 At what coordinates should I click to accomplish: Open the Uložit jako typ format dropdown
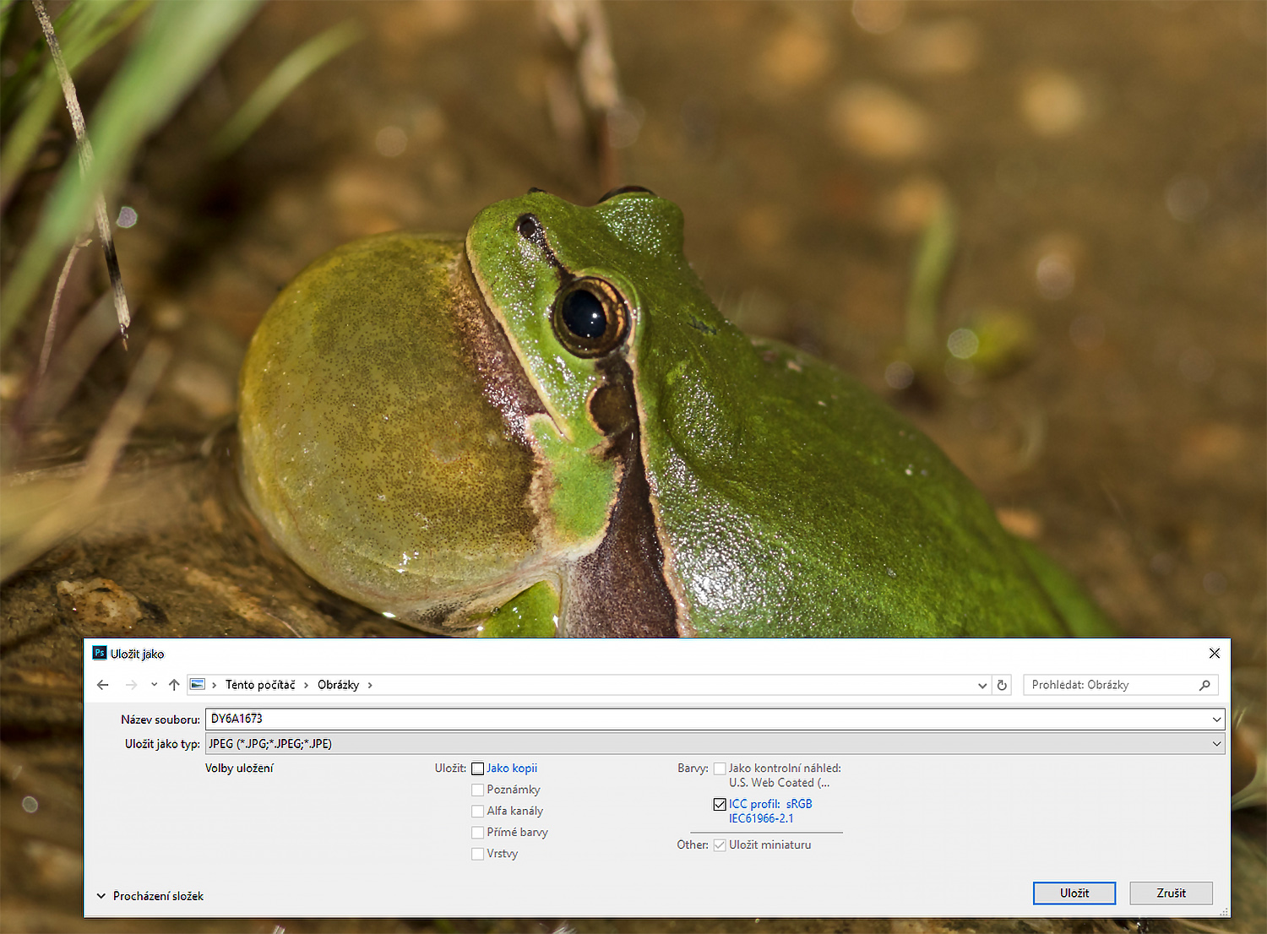(1216, 744)
